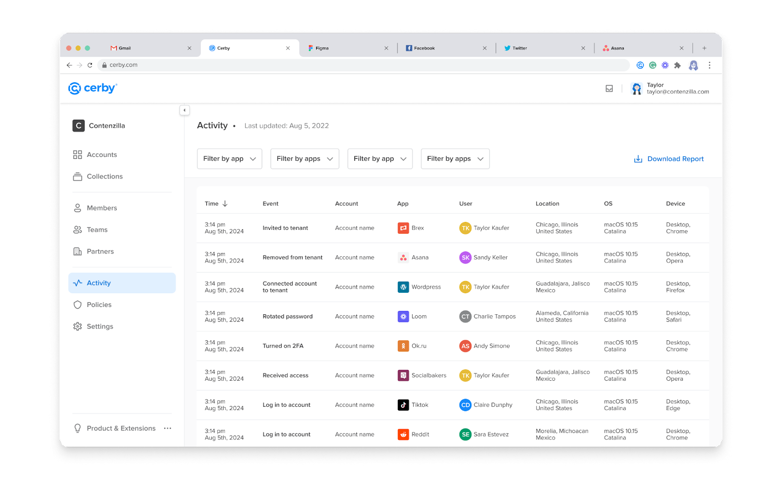
Task: Click Sandy Keller's SK avatar
Action: point(465,258)
